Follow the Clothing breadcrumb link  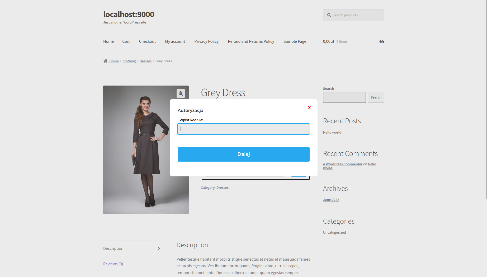coord(129,61)
